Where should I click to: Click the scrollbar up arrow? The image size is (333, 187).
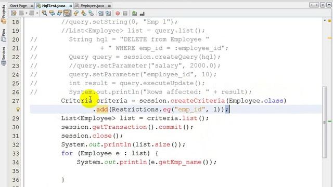pyautogui.click(x=325, y=20)
